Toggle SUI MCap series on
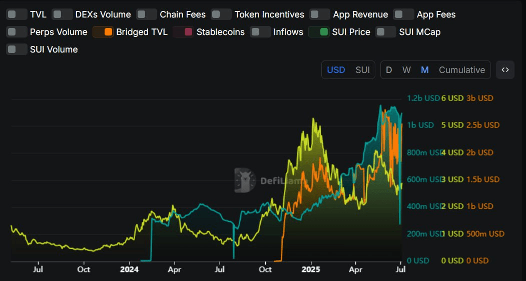Viewport: 526px width, 281px height. 386,32
